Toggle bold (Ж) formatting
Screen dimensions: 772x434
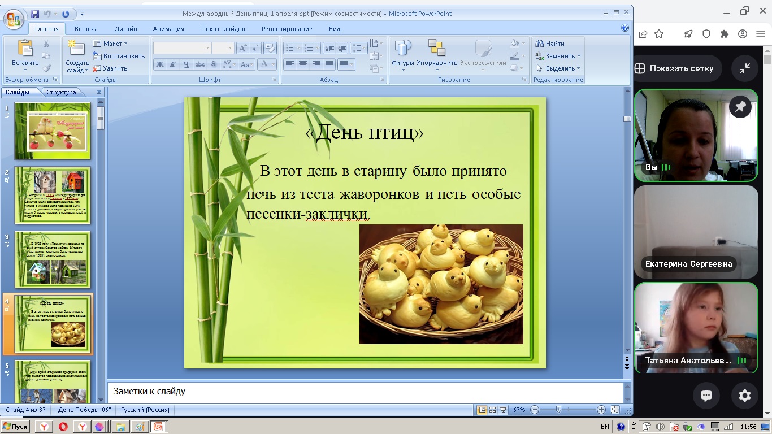click(x=160, y=64)
